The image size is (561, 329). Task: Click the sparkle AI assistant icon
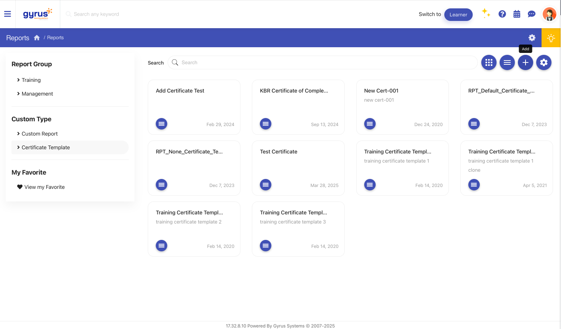point(486,13)
